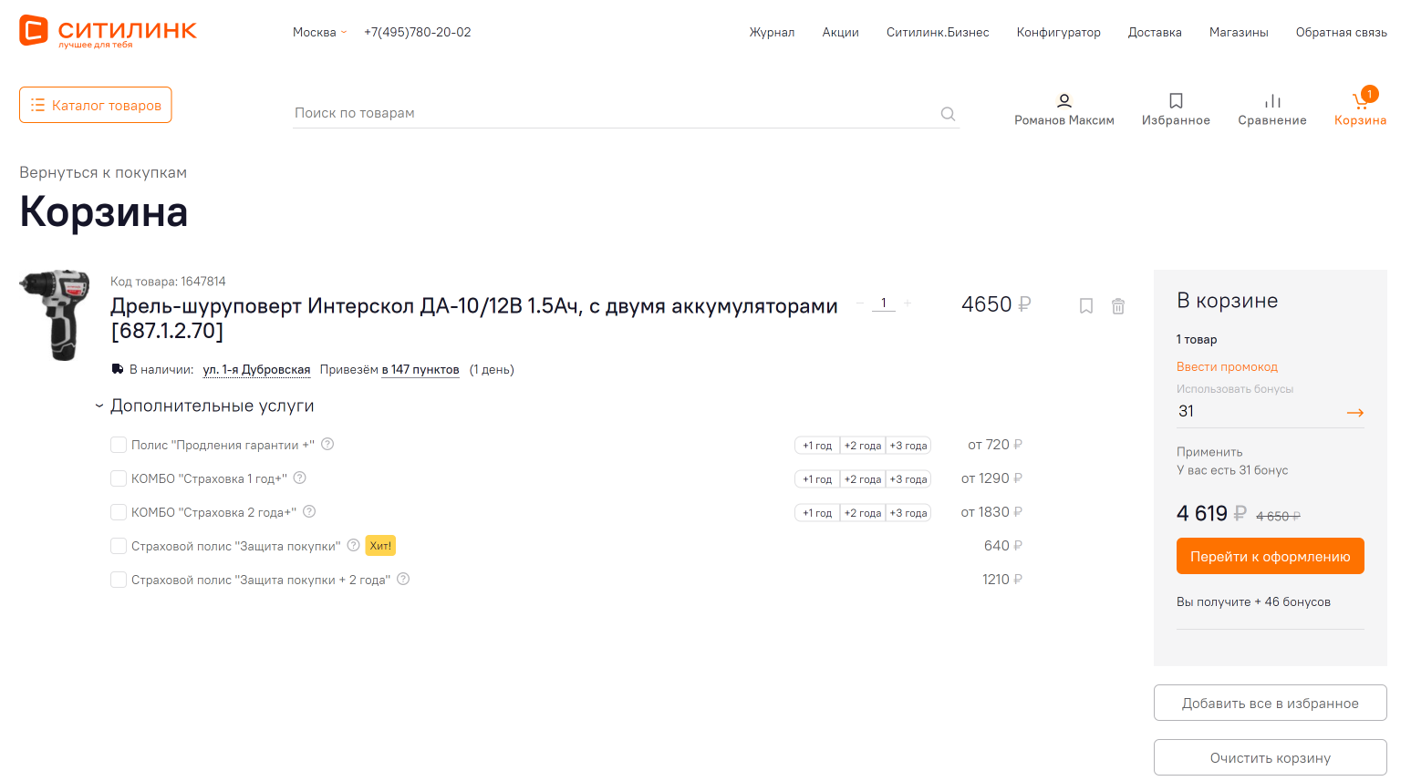Open the Корзина cart icon
Screen dimensions: 1411x781
(1360, 101)
